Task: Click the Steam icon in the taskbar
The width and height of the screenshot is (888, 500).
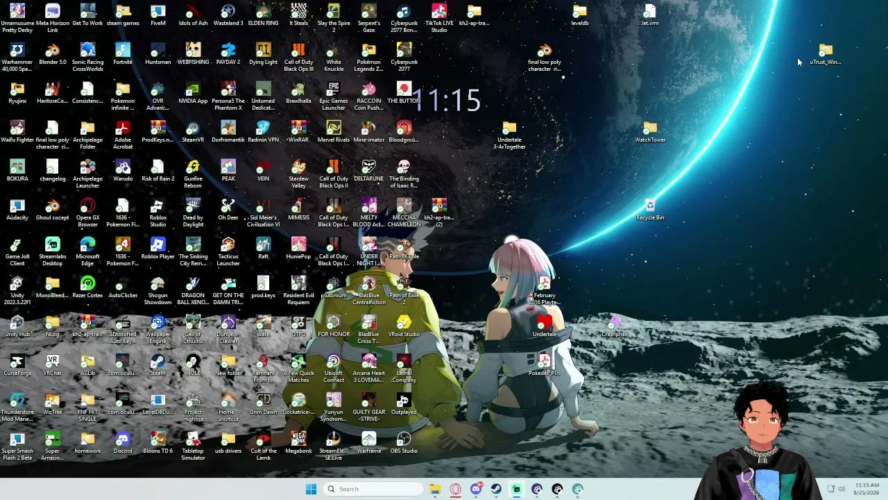Action: [x=496, y=489]
